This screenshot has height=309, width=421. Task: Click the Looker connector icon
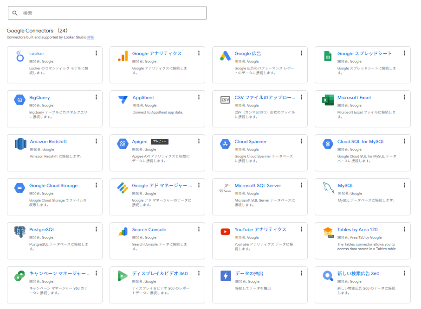pos(20,56)
